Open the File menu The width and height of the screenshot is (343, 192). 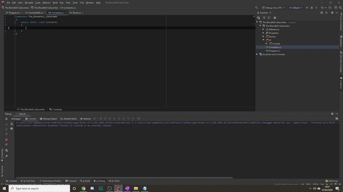9,3
